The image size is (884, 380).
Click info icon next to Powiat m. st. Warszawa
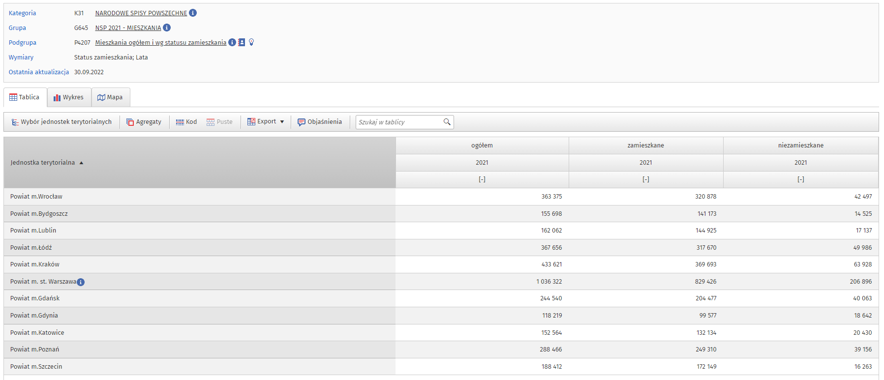(81, 282)
